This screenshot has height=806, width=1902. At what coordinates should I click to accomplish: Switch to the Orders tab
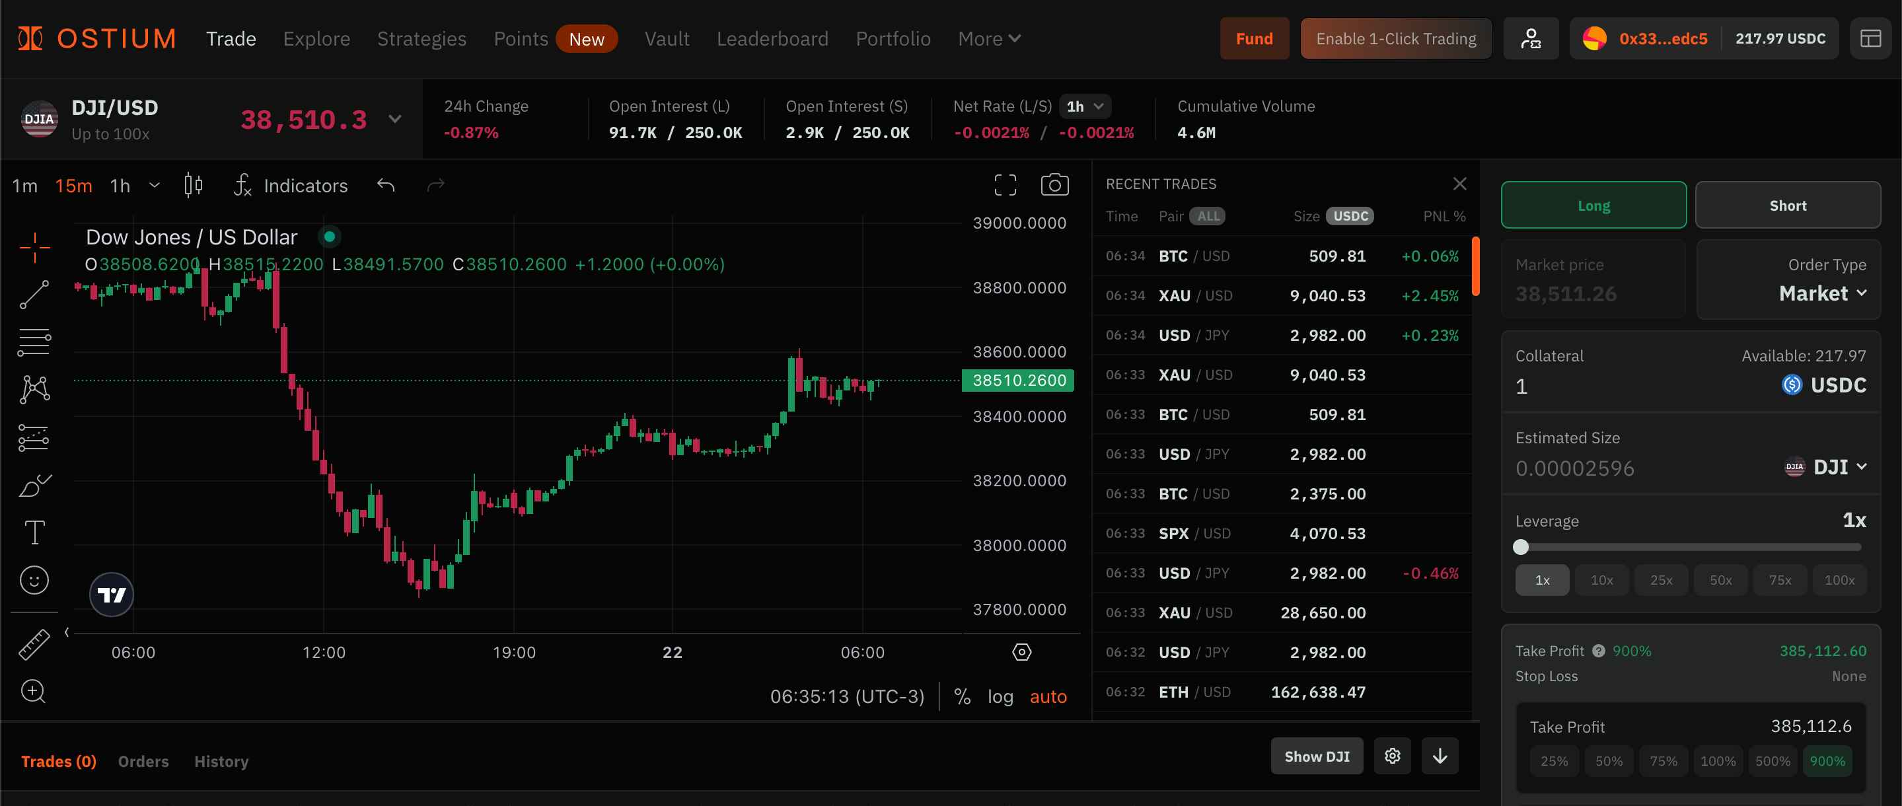tap(143, 761)
